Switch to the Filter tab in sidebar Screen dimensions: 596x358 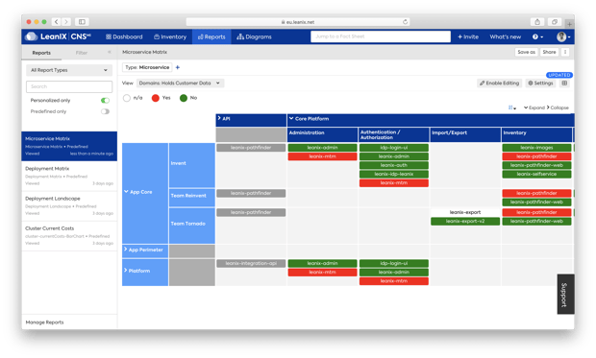click(82, 53)
